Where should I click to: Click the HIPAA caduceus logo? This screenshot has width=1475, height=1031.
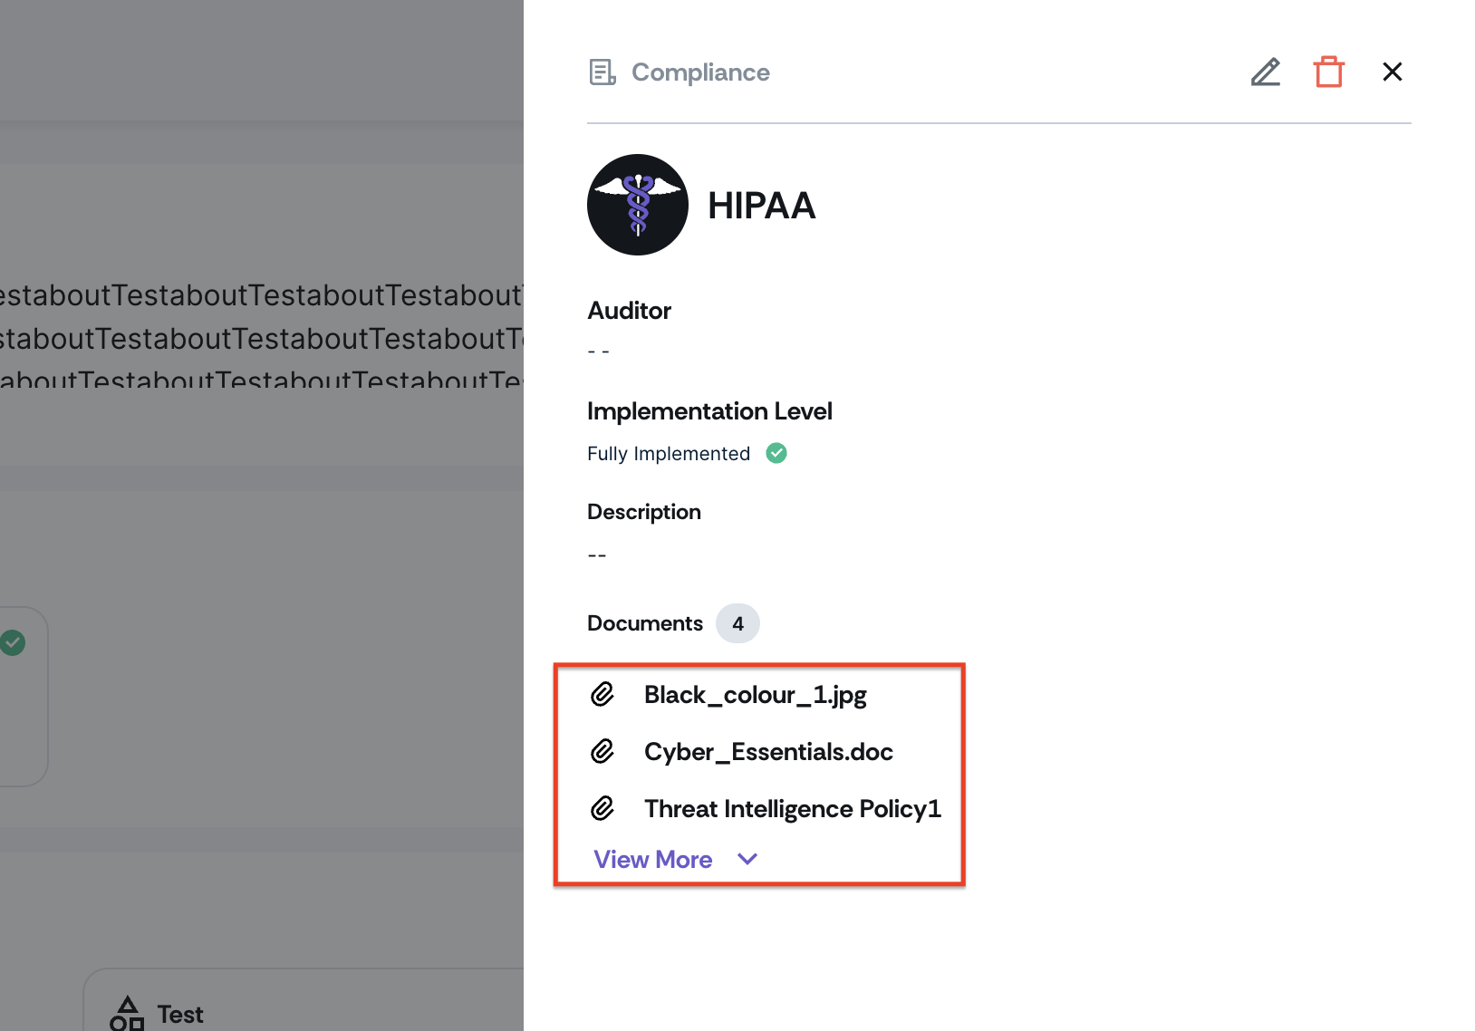click(x=638, y=205)
